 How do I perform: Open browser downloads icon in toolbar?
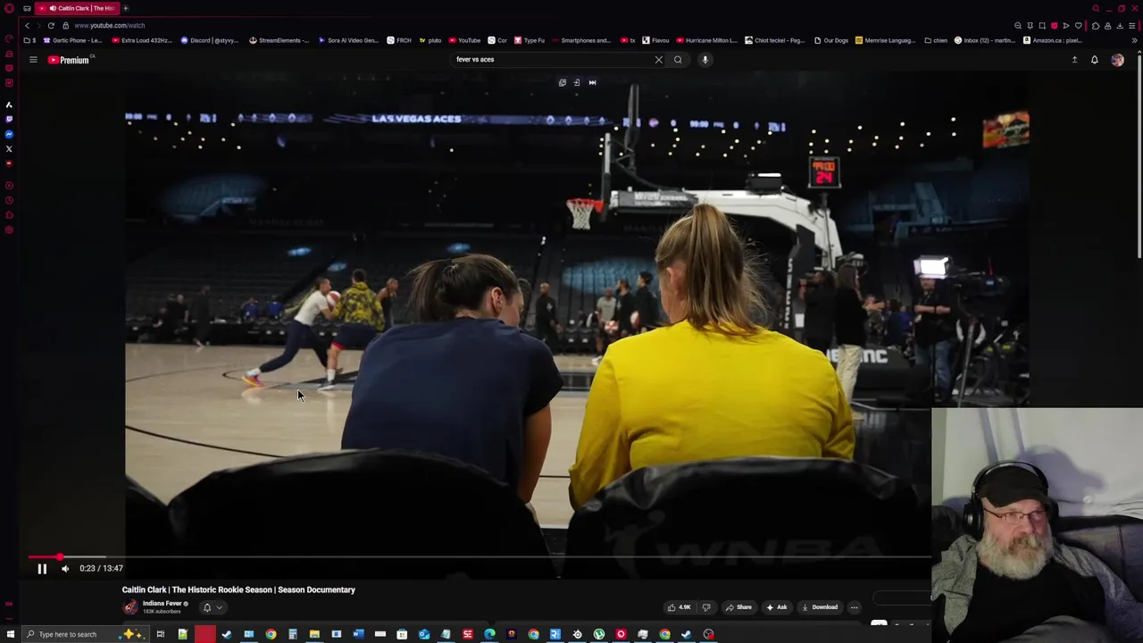tap(1120, 26)
